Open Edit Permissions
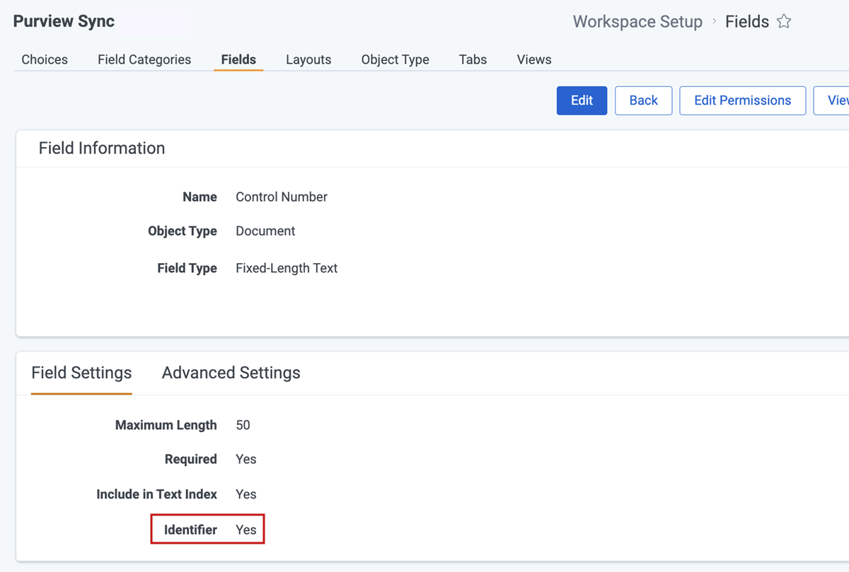Viewport: 849px width, 572px height. pos(742,100)
